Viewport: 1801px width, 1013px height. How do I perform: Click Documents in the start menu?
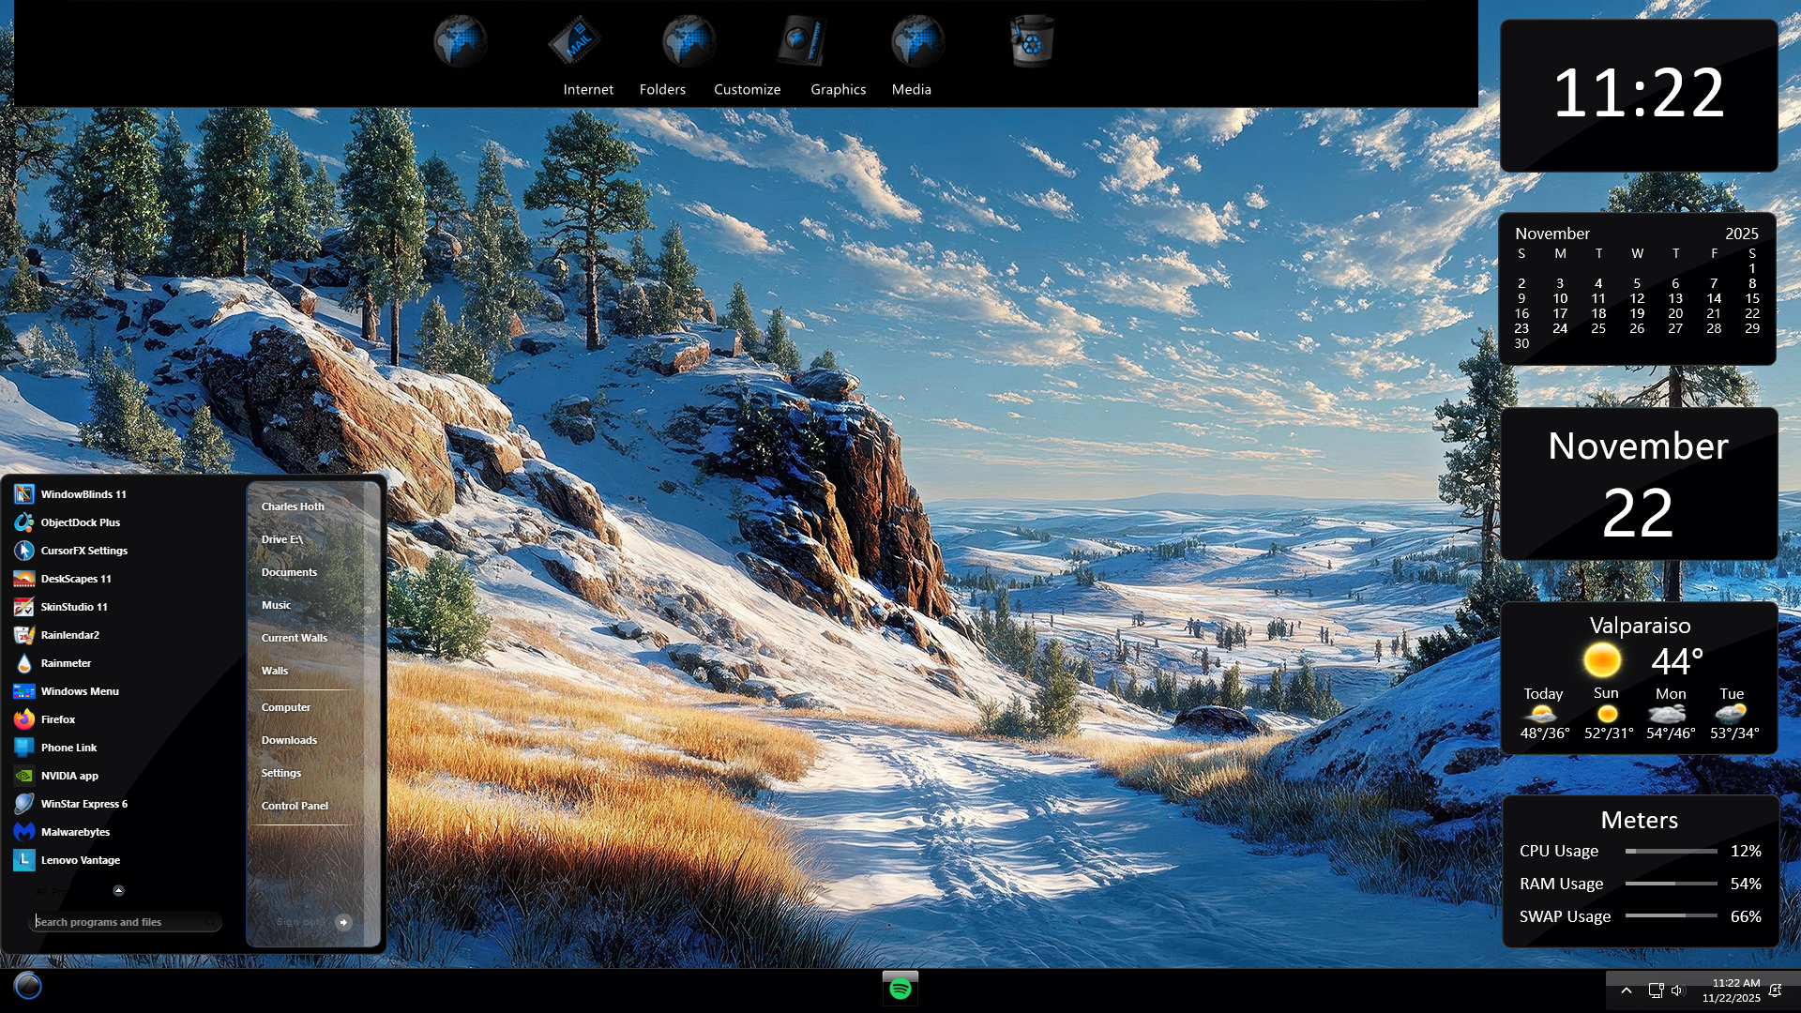(x=289, y=572)
